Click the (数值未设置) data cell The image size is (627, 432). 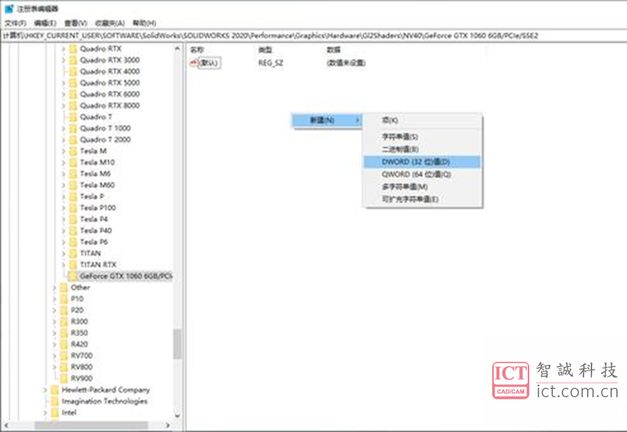(x=346, y=63)
